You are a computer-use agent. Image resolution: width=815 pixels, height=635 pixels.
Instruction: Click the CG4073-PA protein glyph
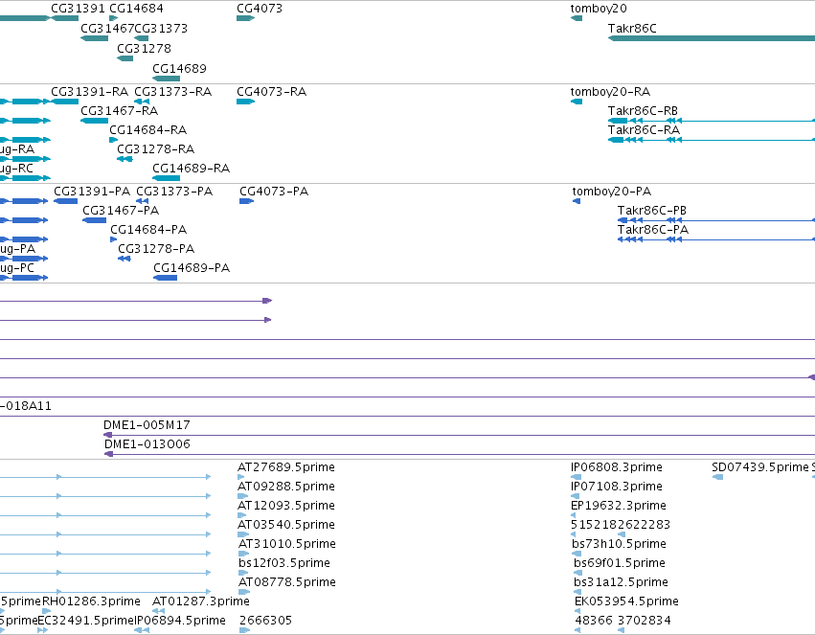246,201
